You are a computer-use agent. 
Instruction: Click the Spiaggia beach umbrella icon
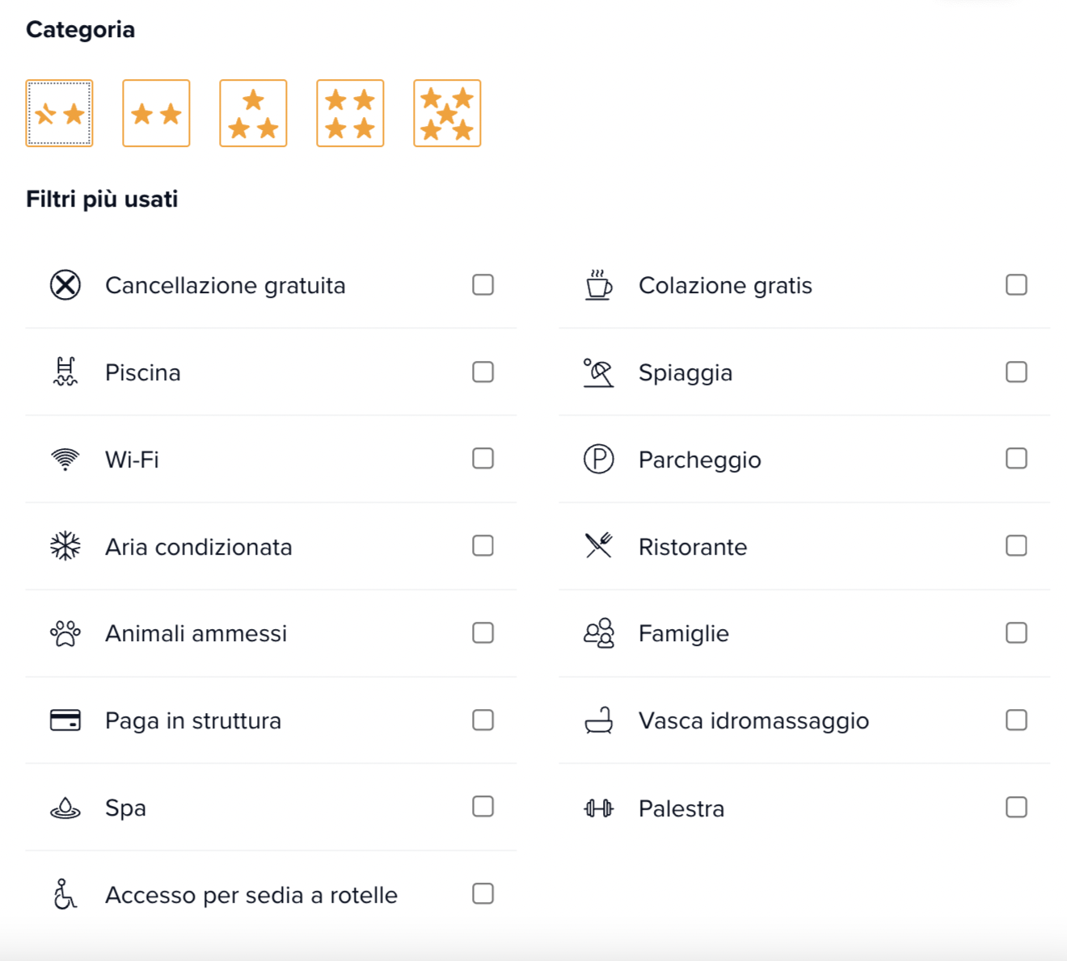(598, 372)
